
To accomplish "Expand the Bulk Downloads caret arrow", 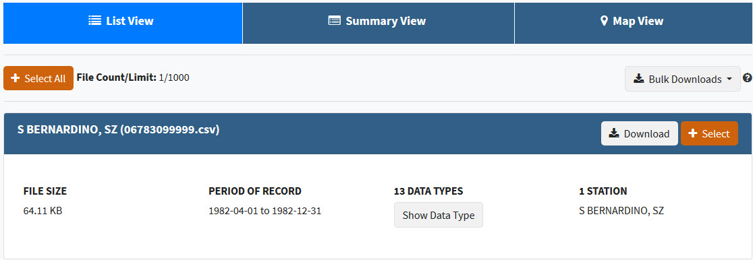I will pos(730,79).
